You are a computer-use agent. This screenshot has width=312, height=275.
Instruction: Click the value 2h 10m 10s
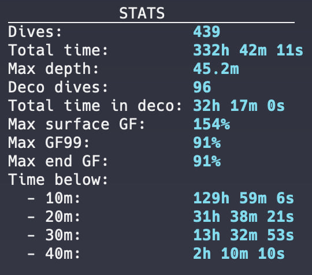click(x=239, y=254)
